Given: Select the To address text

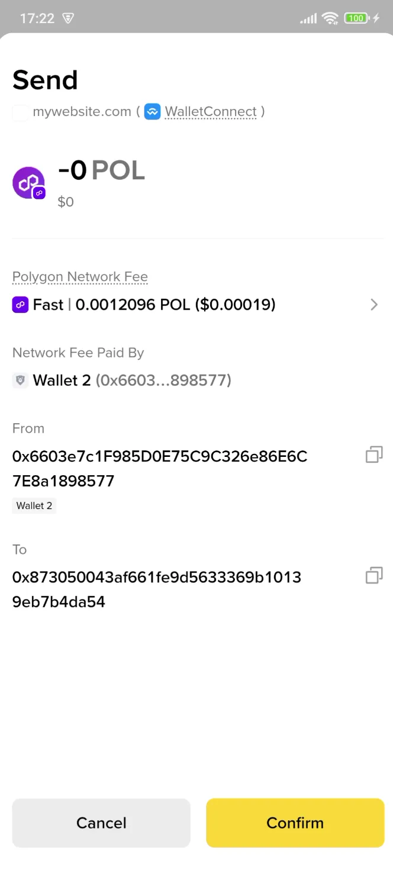Looking at the screenshot, I should point(157,589).
